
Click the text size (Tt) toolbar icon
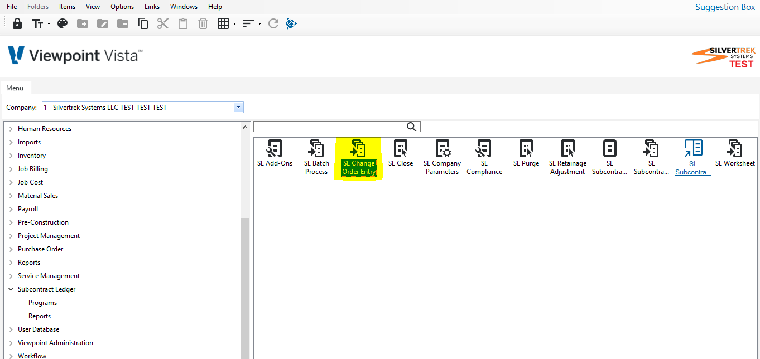[x=37, y=23]
